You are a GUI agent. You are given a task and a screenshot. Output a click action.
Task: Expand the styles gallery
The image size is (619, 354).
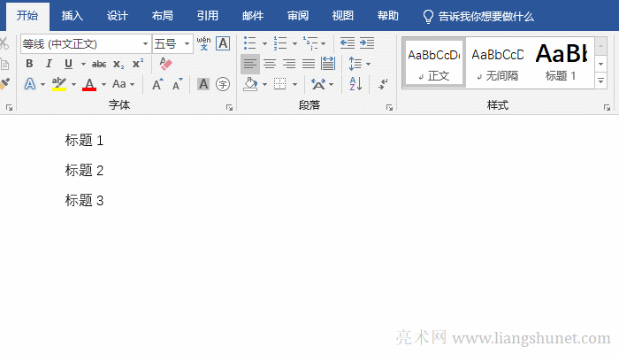(600, 81)
